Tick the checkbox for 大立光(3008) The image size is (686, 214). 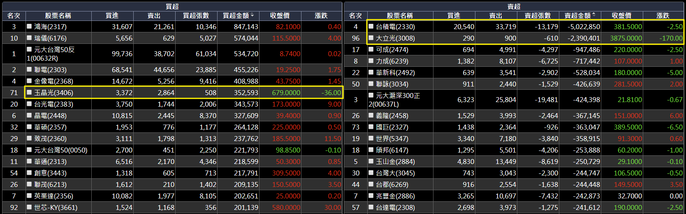click(x=371, y=38)
